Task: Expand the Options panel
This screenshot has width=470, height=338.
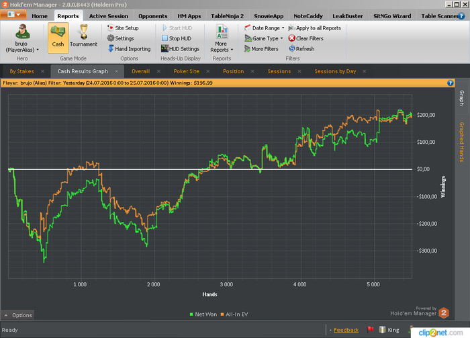Action: click(18, 315)
